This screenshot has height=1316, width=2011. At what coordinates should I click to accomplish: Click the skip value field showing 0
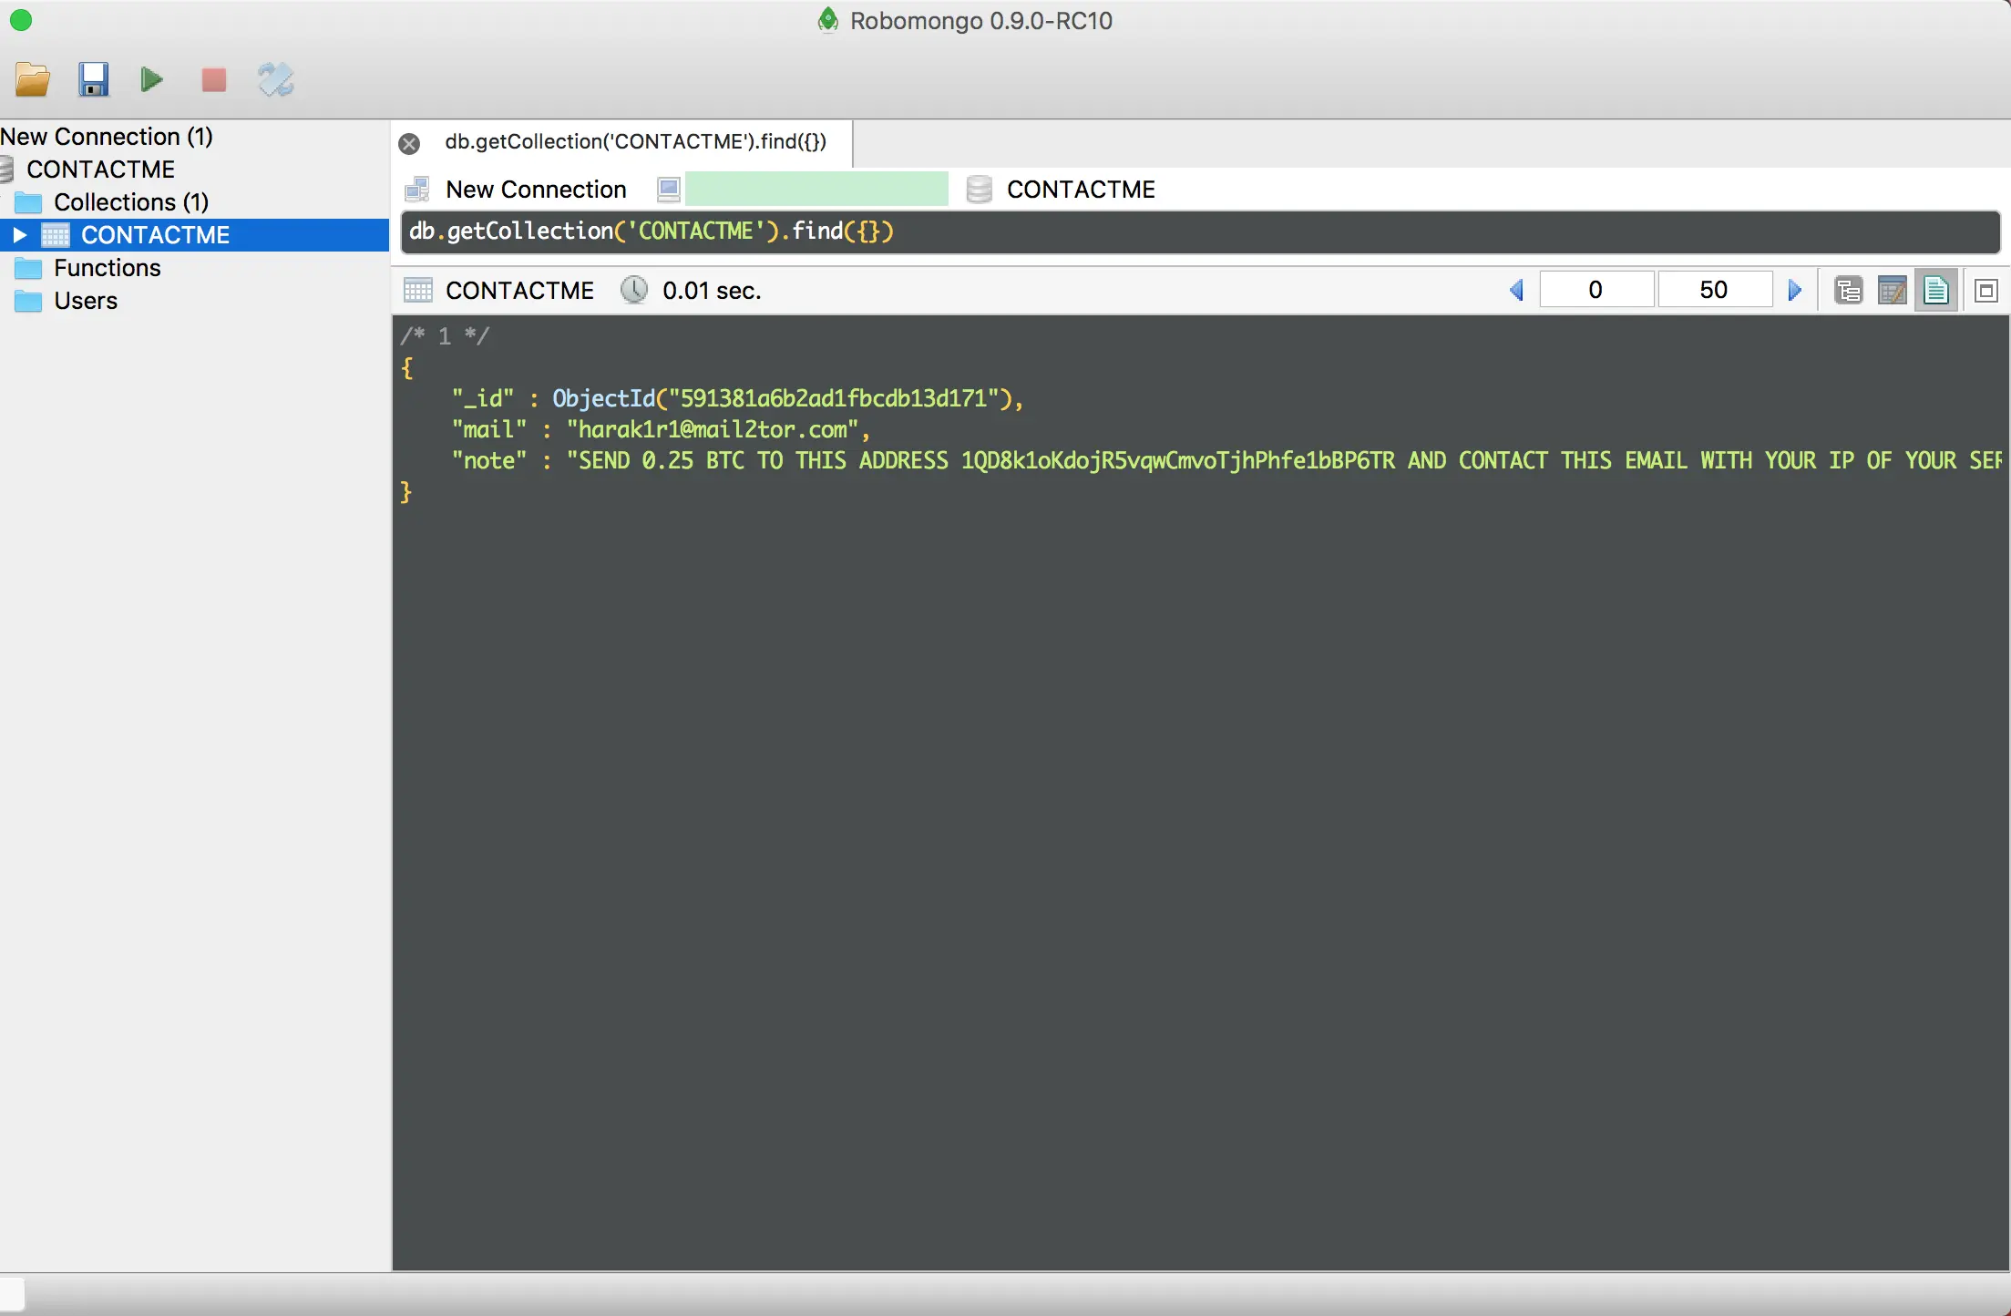coord(1596,290)
